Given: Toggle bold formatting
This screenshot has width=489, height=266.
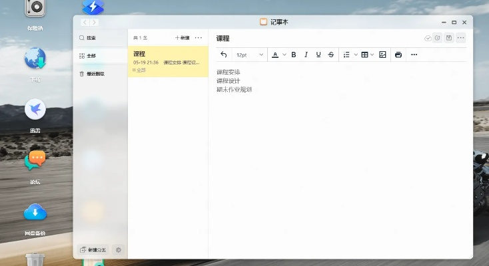Looking at the screenshot, I should point(294,55).
